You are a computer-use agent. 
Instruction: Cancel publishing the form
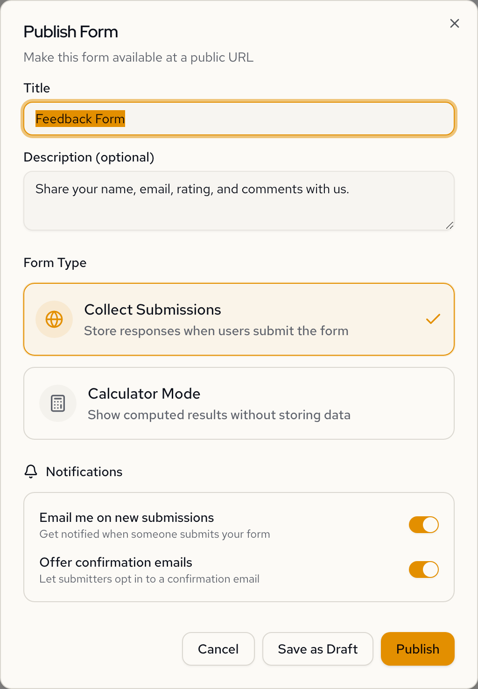click(218, 649)
